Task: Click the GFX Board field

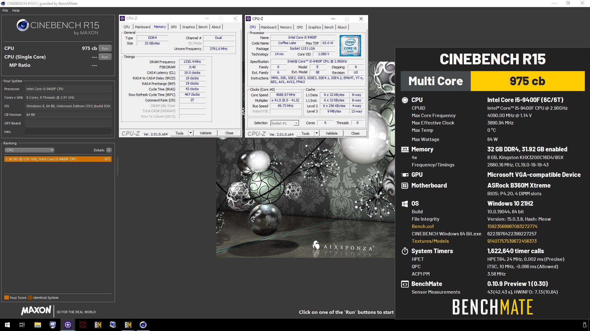Action: click(x=68, y=123)
